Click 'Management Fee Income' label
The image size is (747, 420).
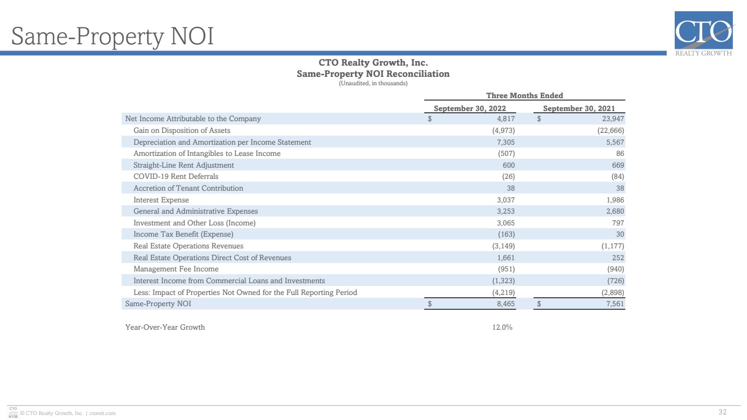click(x=176, y=269)
